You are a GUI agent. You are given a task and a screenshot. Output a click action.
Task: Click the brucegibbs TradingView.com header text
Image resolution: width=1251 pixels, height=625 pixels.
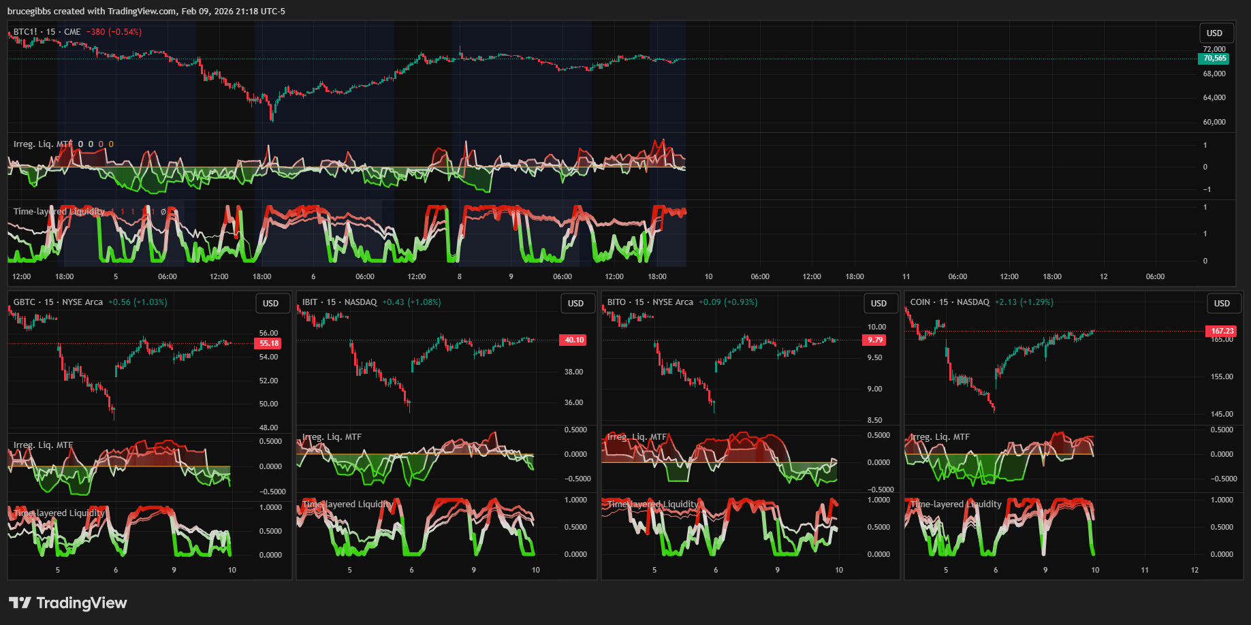(x=146, y=11)
